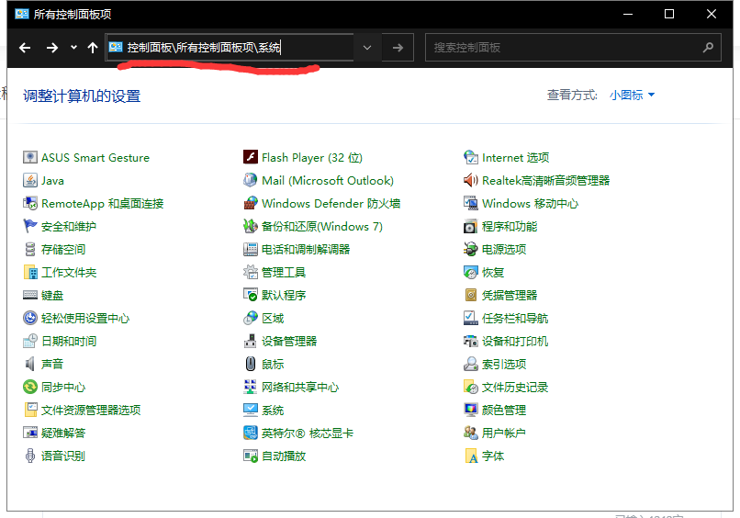
Task: Open the 小图标 view mode dropdown
Action: click(x=632, y=95)
